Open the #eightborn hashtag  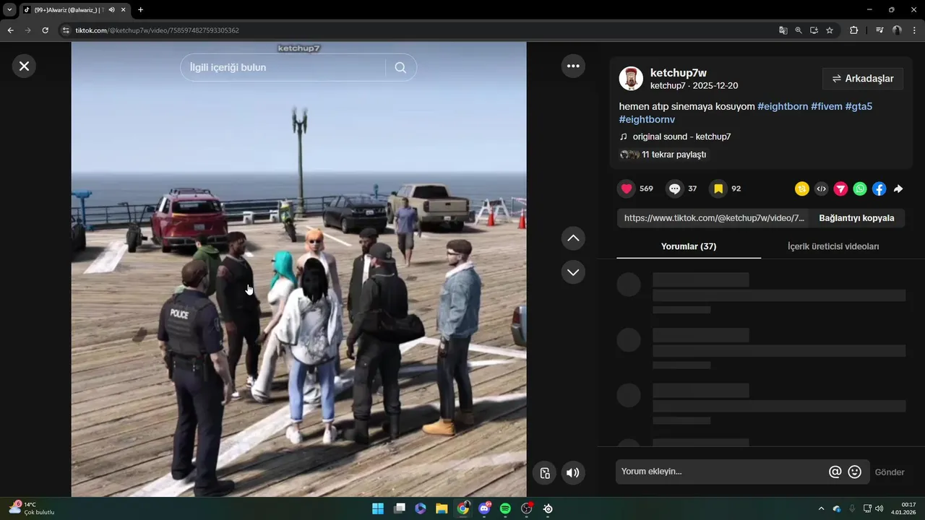[x=783, y=106]
